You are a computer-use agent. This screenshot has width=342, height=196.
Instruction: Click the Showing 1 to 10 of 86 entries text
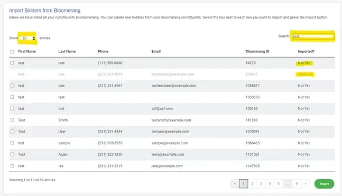pos(32,180)
